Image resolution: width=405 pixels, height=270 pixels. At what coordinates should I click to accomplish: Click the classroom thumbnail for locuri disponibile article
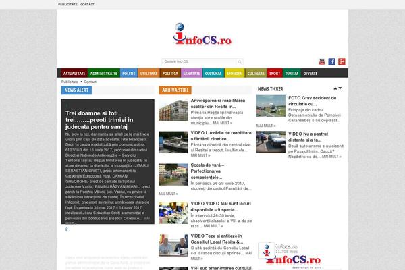tap(173, 213)
